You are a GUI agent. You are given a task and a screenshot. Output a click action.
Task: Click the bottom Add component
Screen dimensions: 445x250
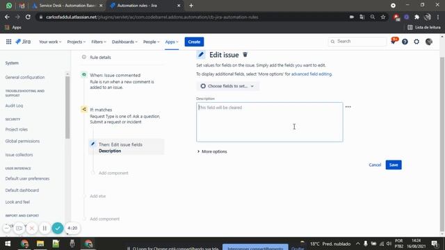[104, 219]
